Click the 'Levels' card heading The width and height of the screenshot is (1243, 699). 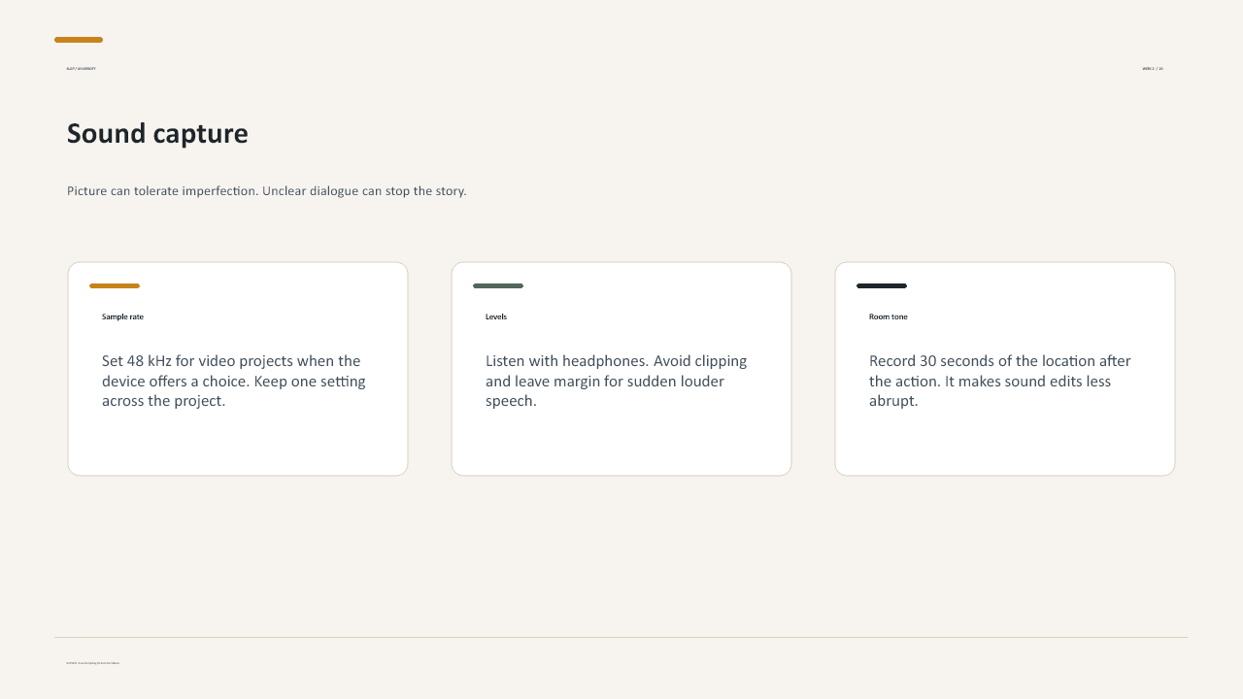click(x=496, y=316)
